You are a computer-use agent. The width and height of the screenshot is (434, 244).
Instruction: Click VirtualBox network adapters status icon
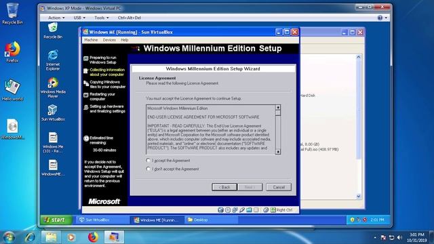point(235,210)
